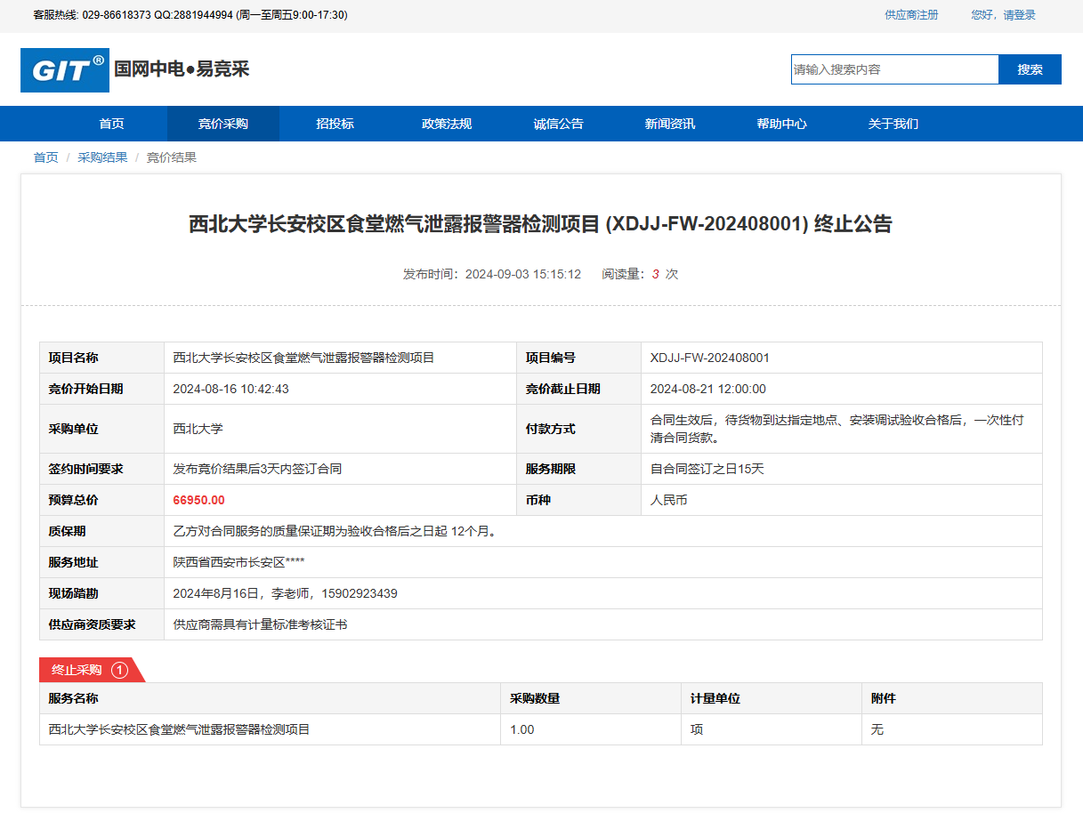Open the 帮助中心 menu item
The width and height of the screenshot is (1083, 821).
(781, 124)
